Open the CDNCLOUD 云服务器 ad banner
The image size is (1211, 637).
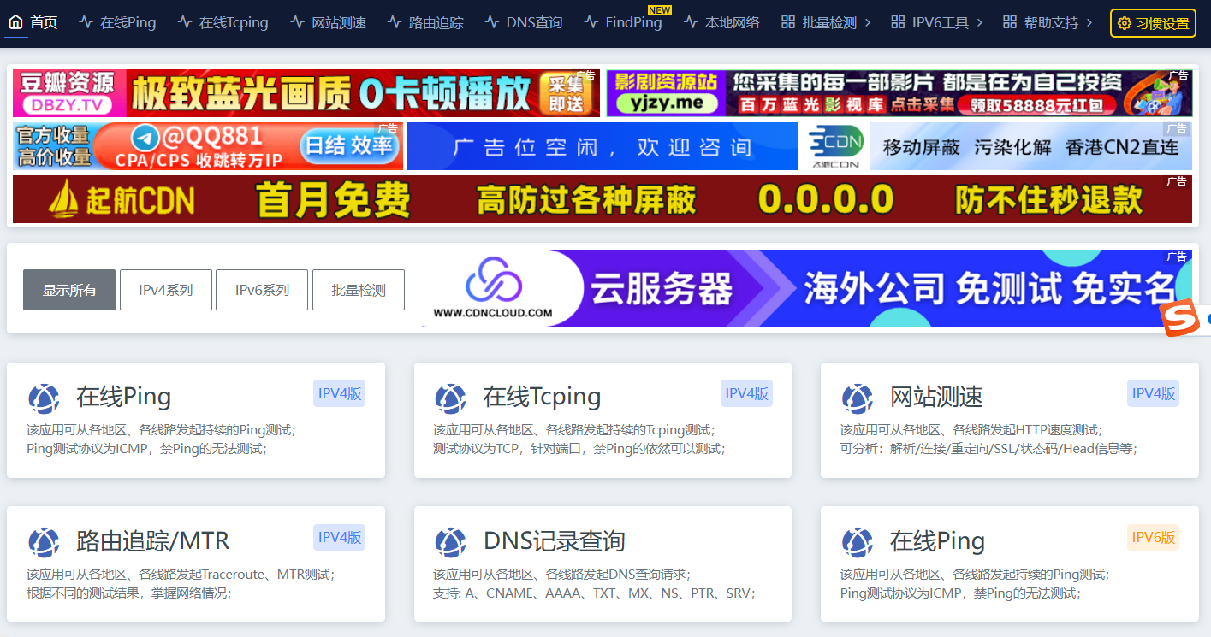tap(807, 288)
